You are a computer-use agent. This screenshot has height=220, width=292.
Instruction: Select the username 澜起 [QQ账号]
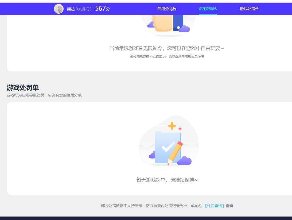tap(79, 9)
